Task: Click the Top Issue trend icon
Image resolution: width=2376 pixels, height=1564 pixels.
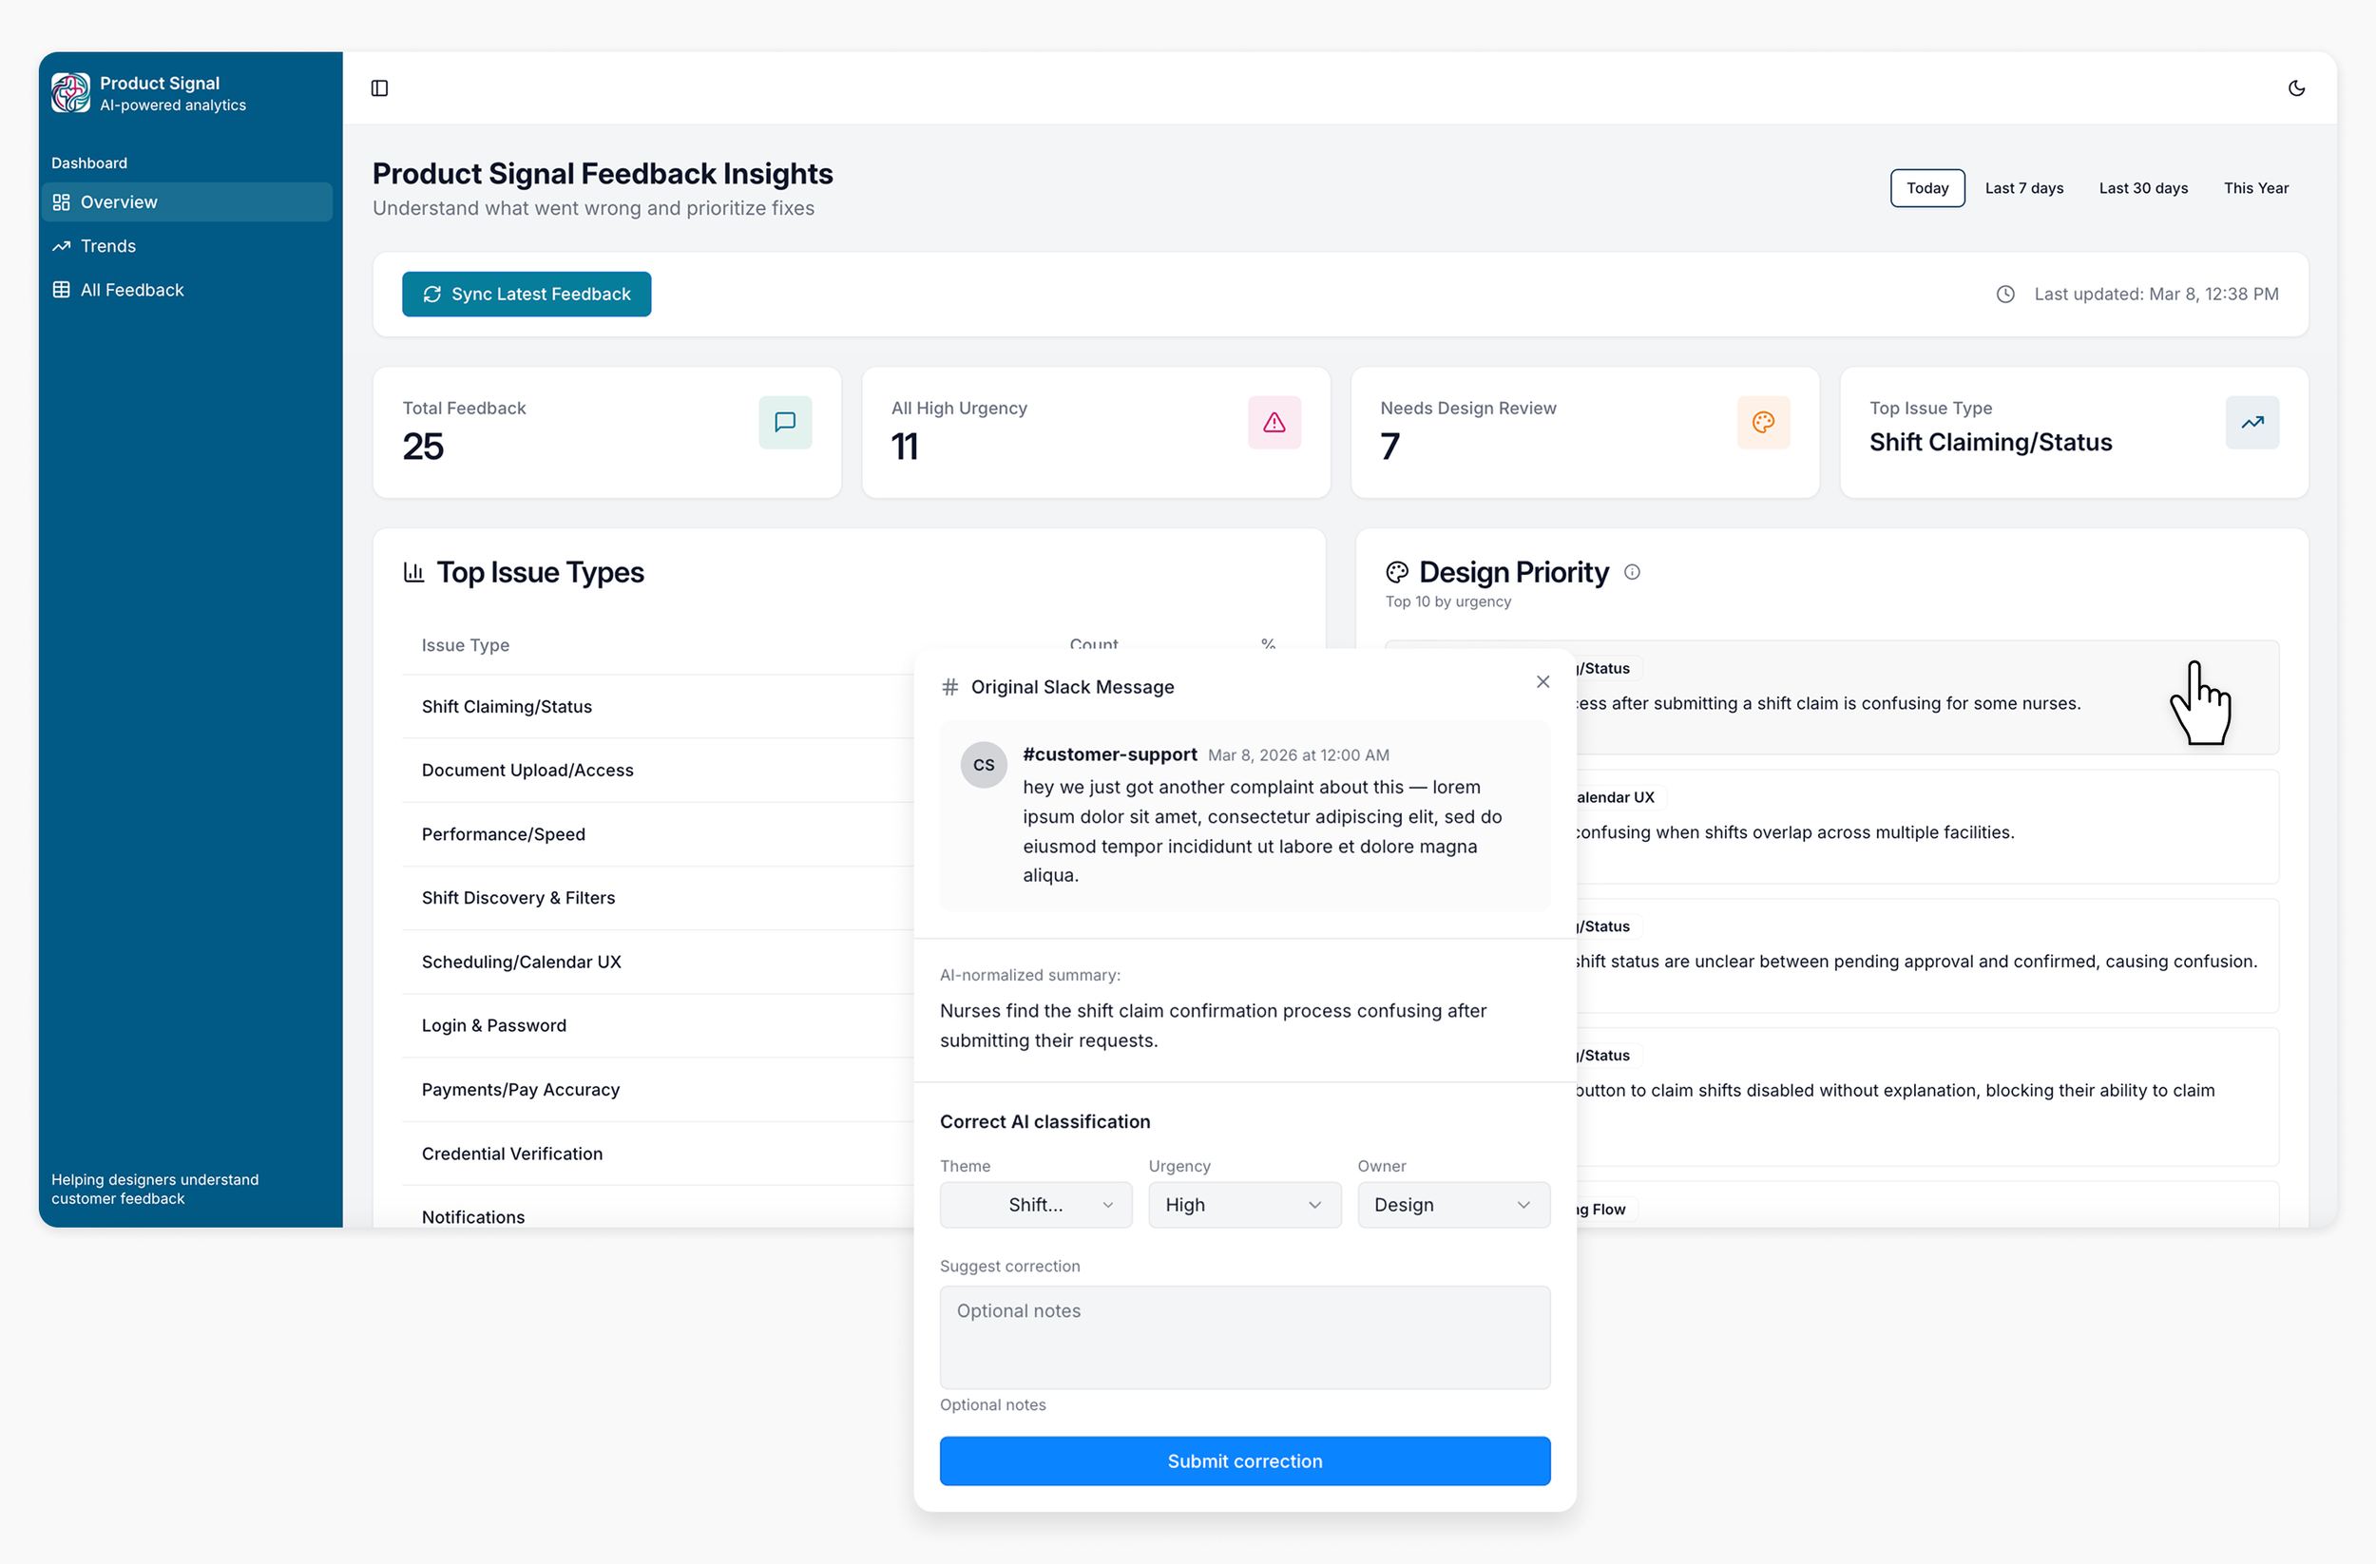Action: [2251, 422]
